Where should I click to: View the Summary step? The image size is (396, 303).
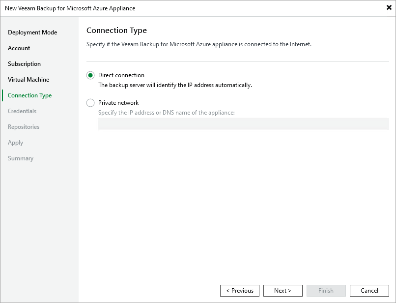(x=20, y=158)
